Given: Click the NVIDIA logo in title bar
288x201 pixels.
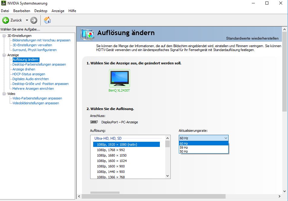Looking at the screenshot, I should 4,3.
